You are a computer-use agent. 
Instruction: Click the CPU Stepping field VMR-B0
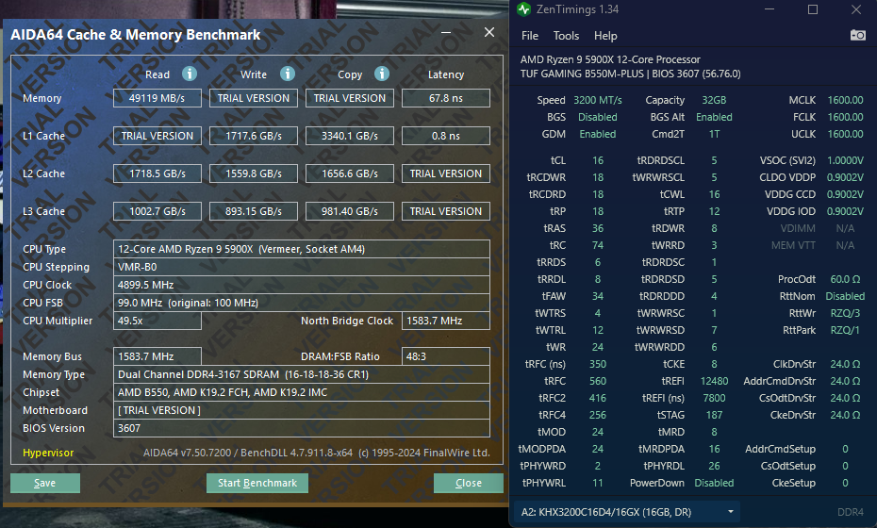302,267
